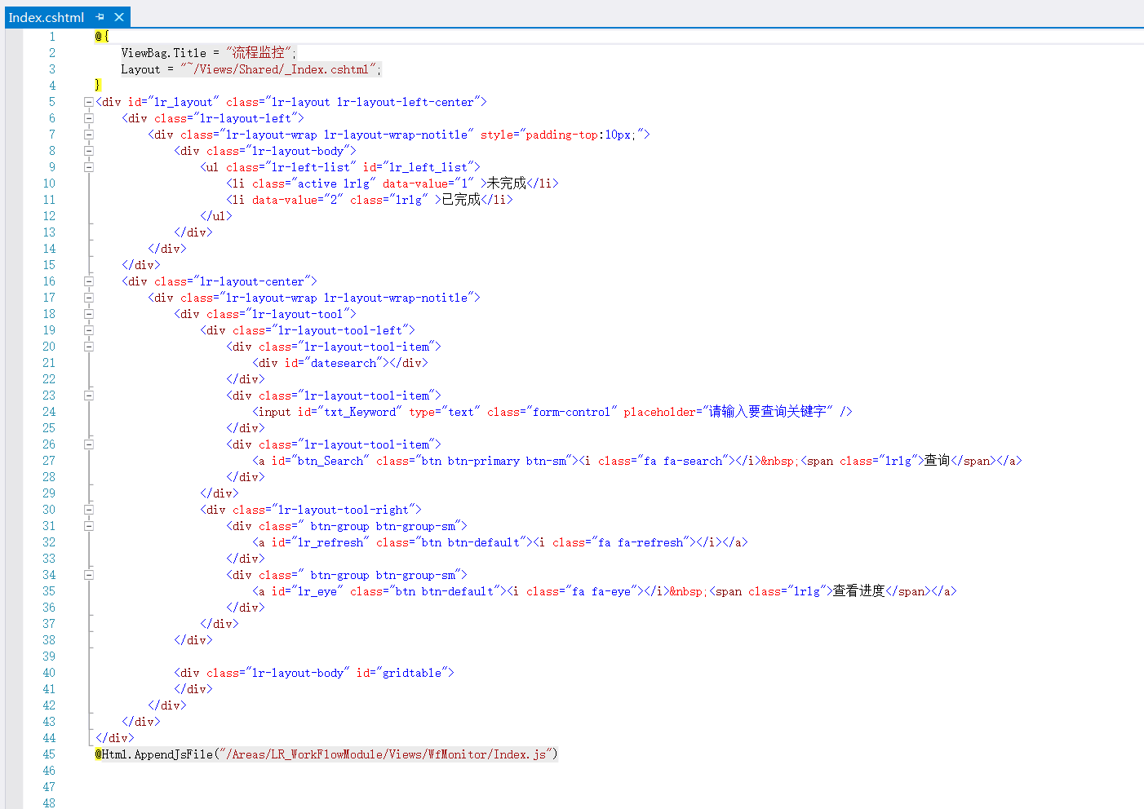Viewport: 1144px width, 809px height.
Task: Click the closing </div> tag on line 44
Action: click(114, 738)
